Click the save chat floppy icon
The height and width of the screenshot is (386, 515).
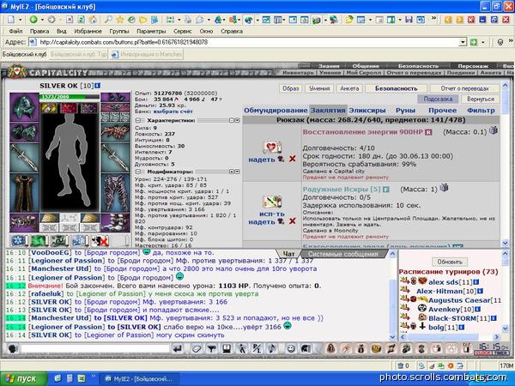pyautogui.click(x=227, y=348)
